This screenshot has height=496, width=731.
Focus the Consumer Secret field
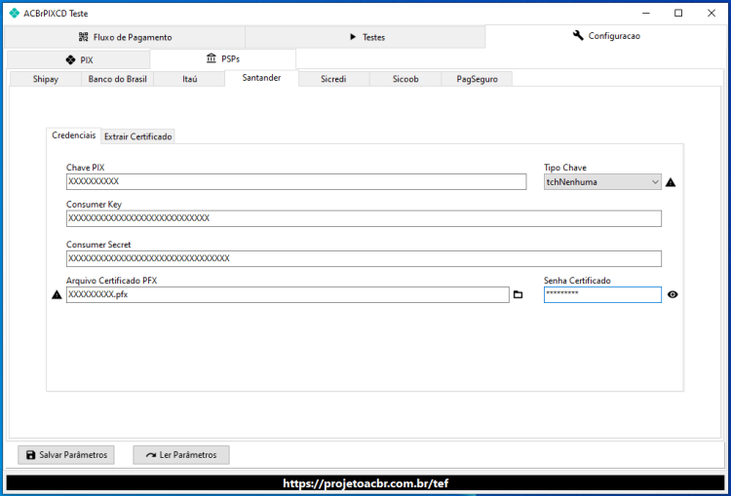pos(364,259)
